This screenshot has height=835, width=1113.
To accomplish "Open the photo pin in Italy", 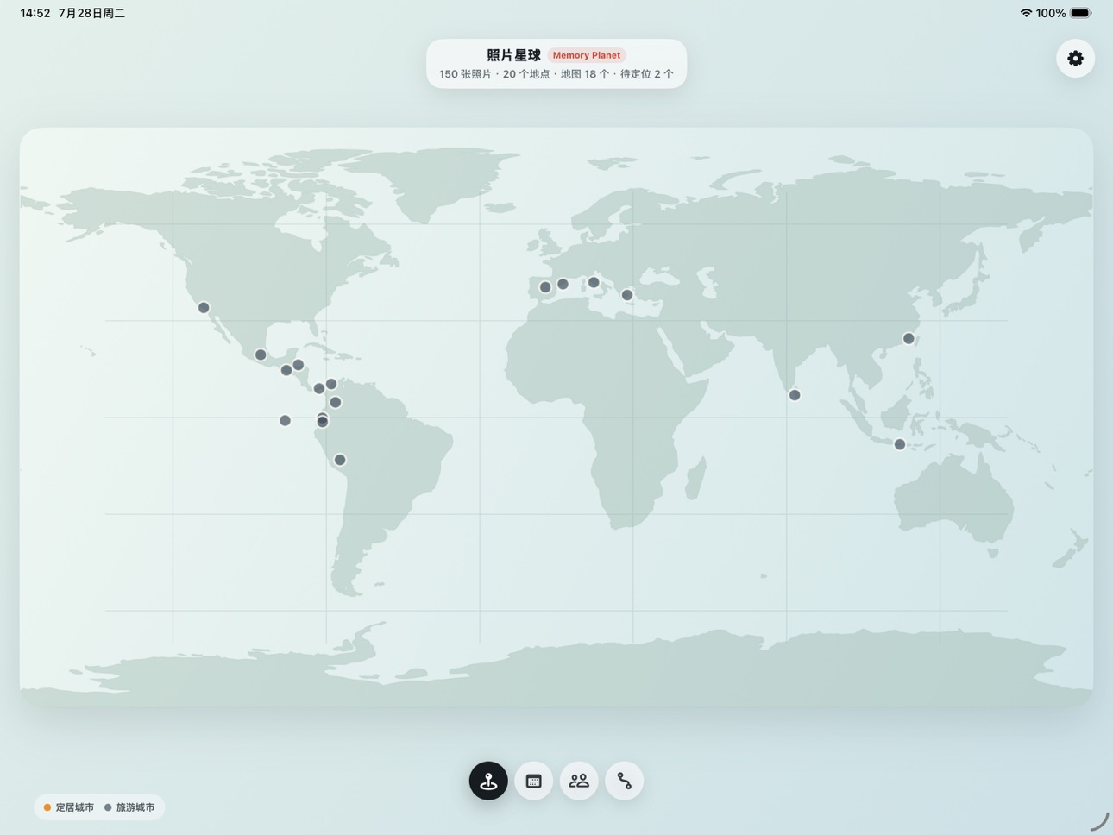I will [x=594, y=283].
